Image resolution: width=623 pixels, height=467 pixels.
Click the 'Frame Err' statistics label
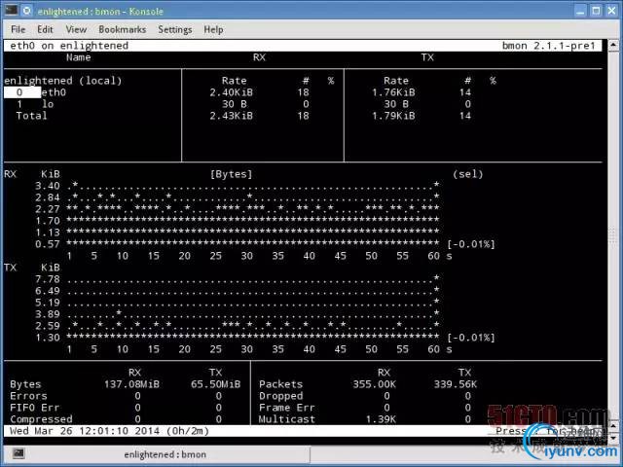[287, 408]
